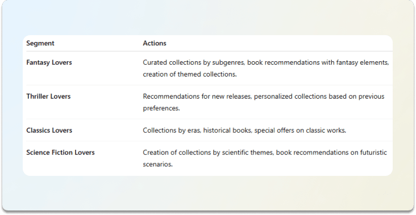Click the Segment column header

click(40, 43)
